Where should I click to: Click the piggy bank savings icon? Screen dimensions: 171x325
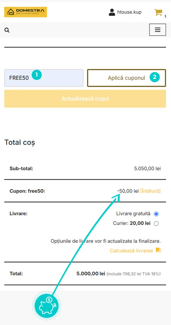tap(47, 306)
